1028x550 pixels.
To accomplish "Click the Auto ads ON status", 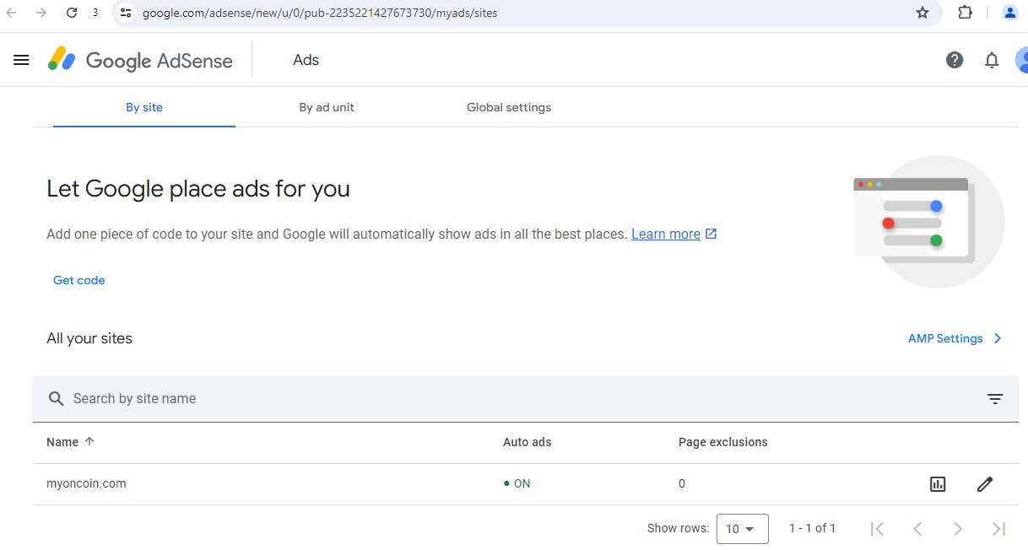I will pyautogui.click(x=517, y=484).
